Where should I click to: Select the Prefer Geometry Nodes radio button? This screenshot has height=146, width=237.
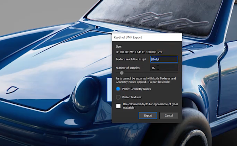click(x=118, y=89)
